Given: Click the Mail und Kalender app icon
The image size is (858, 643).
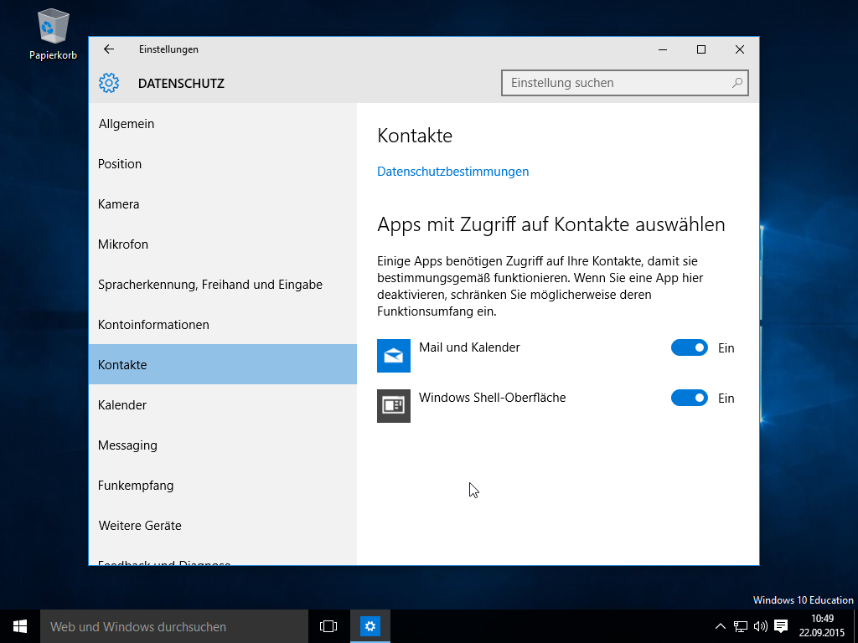Looking at the screenshot, I should 394,355.
